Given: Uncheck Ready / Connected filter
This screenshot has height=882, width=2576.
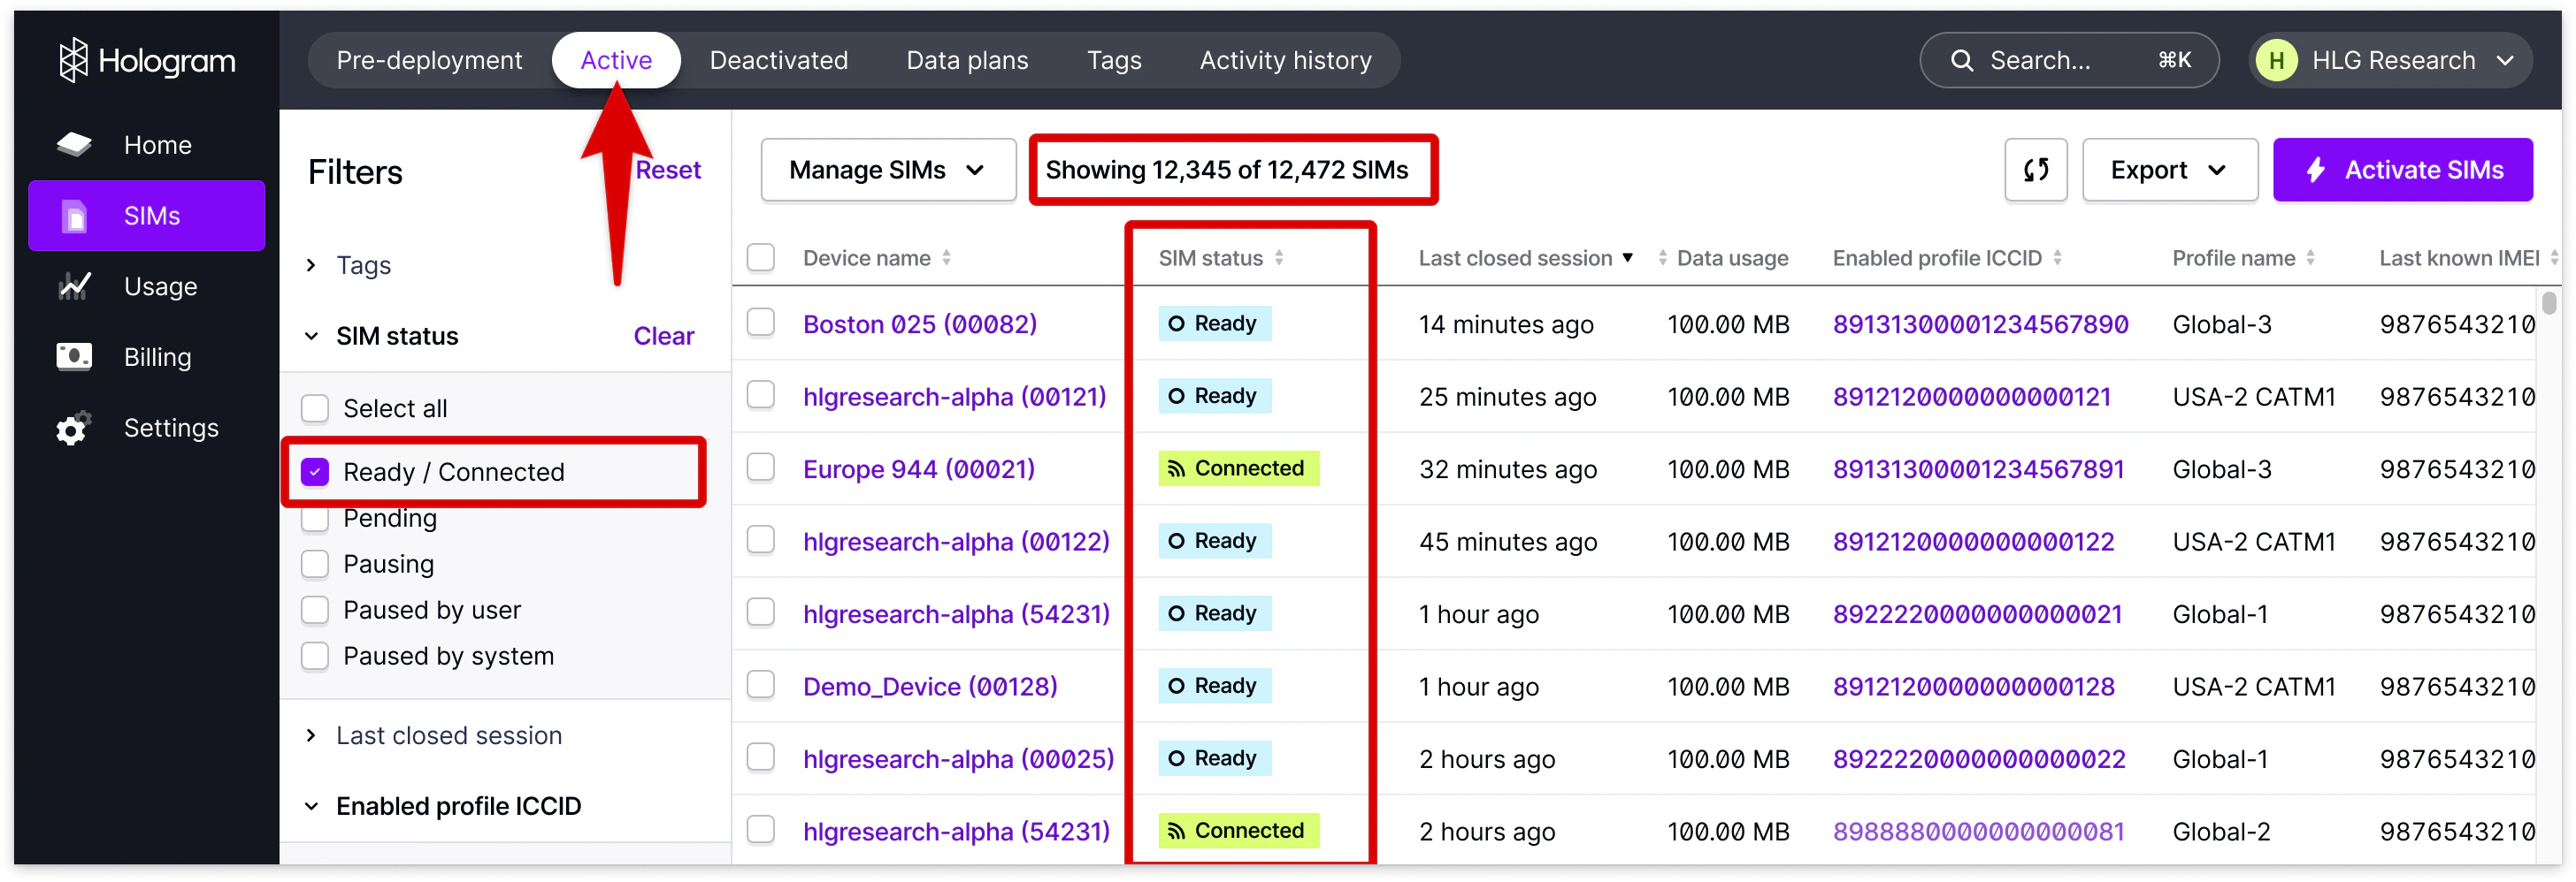Looking at the screenshot, I should coord(315,471).
